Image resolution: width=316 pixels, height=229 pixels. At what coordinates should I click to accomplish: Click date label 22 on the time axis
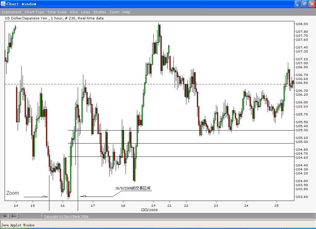[x=186, y=206]
